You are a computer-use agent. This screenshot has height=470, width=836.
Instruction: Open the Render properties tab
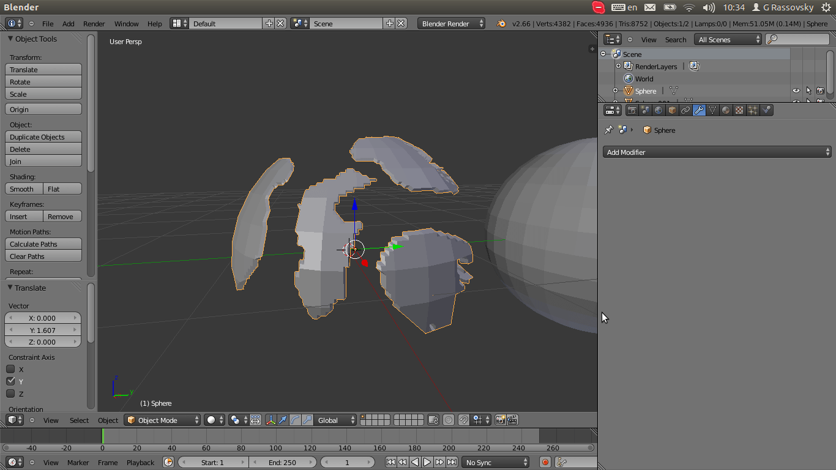pyautogui.click(x=632, y=110)
